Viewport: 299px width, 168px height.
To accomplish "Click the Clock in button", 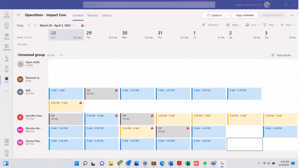I will tap(214, 15).
